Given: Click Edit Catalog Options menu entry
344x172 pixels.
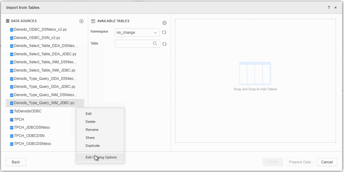Looking at the screenshot, I should click(x=101, y=157).
